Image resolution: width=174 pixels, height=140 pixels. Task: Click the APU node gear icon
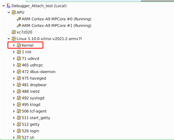14,12
